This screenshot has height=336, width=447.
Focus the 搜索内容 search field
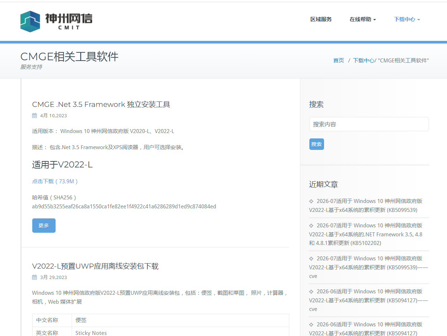point(369,124)
